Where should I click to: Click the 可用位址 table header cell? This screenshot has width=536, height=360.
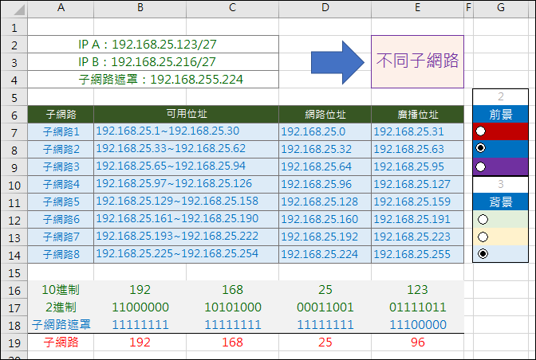point(187,115)
